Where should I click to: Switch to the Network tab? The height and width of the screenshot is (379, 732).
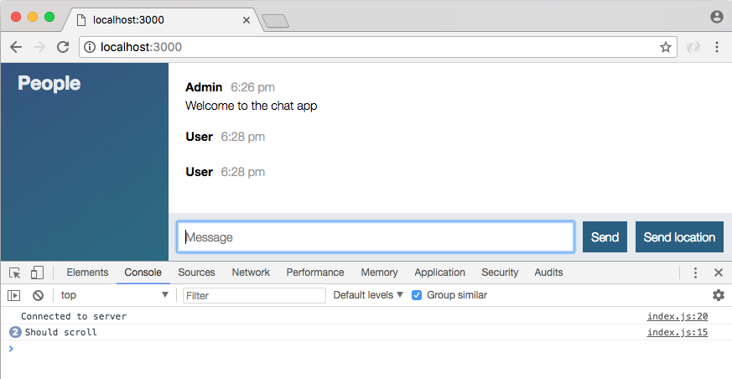tap(251, 273)
